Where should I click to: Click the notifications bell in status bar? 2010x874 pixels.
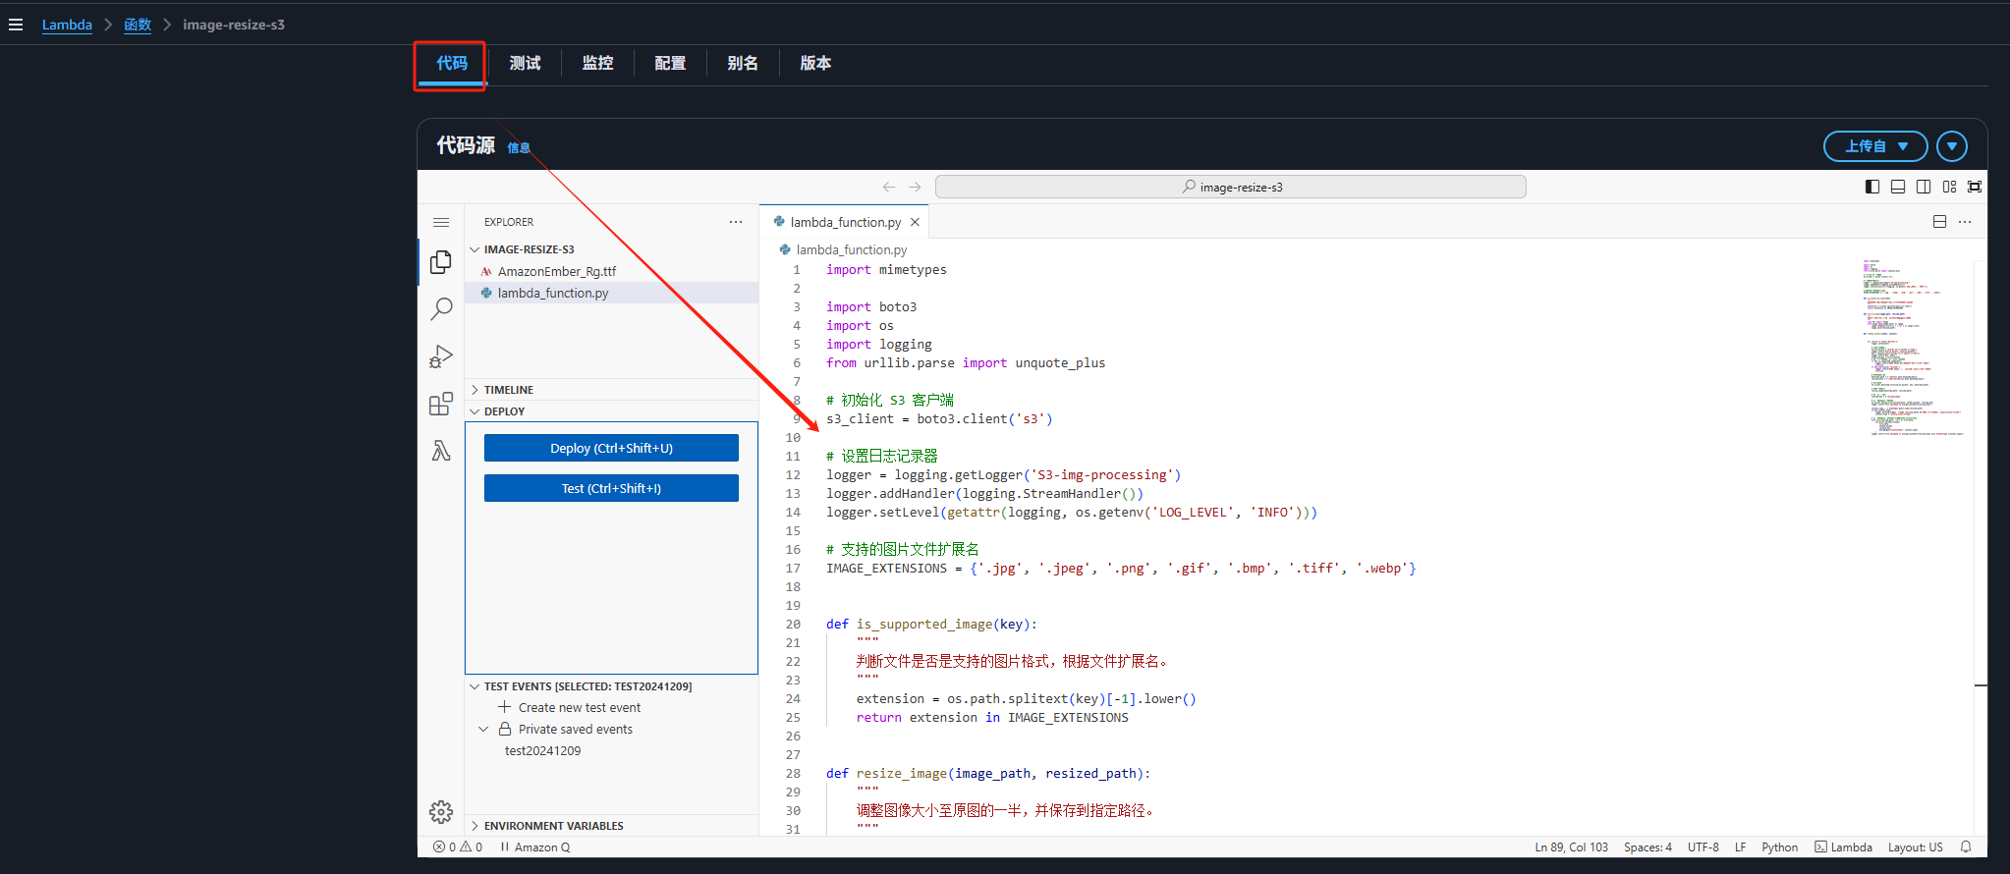(x=1966, y=847)
